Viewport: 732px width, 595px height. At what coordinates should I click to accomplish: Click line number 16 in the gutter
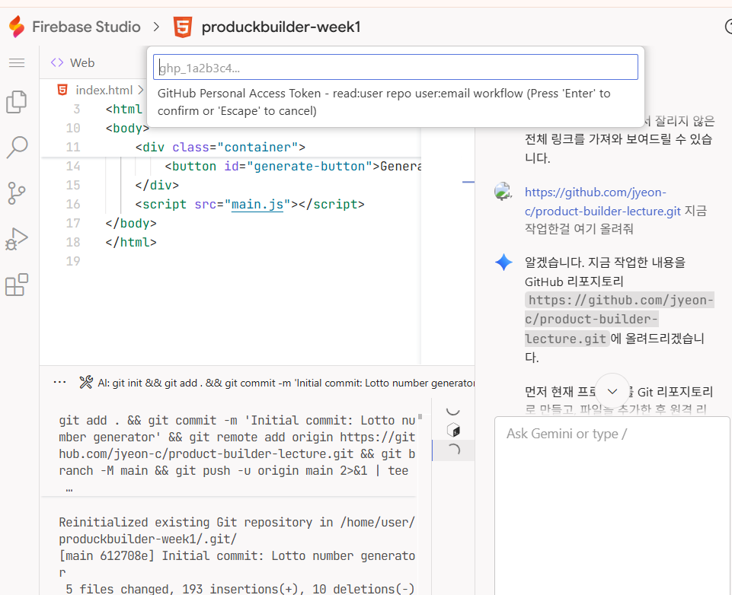[x=73, y=204]
